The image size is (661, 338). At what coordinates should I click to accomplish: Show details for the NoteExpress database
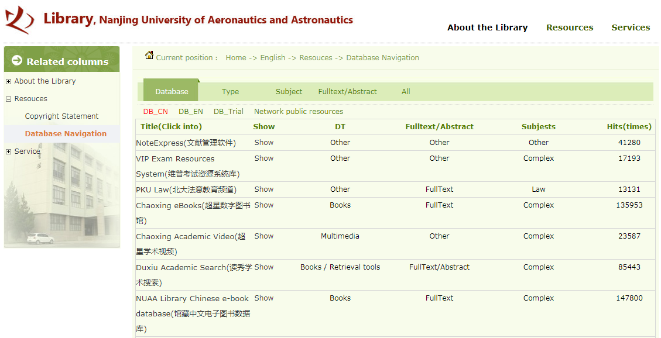coord(263,142)
